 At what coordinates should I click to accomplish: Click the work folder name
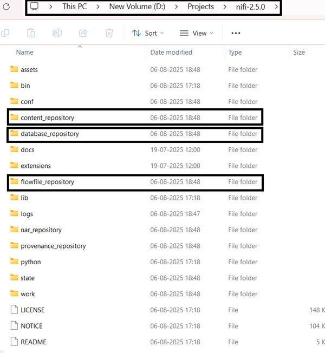[28, 294]
